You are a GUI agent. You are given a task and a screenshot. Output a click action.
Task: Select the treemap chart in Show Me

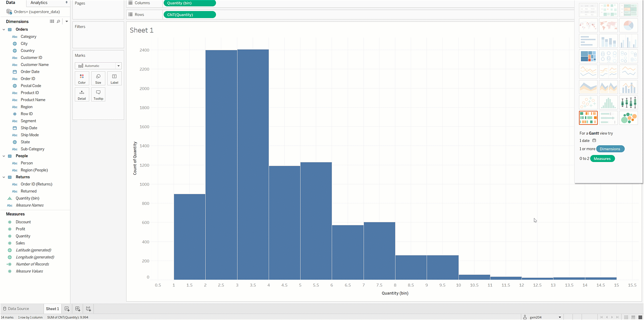(x=588, y=56)
